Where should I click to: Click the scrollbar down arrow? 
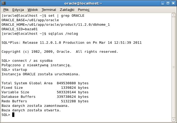pos(174,120)
